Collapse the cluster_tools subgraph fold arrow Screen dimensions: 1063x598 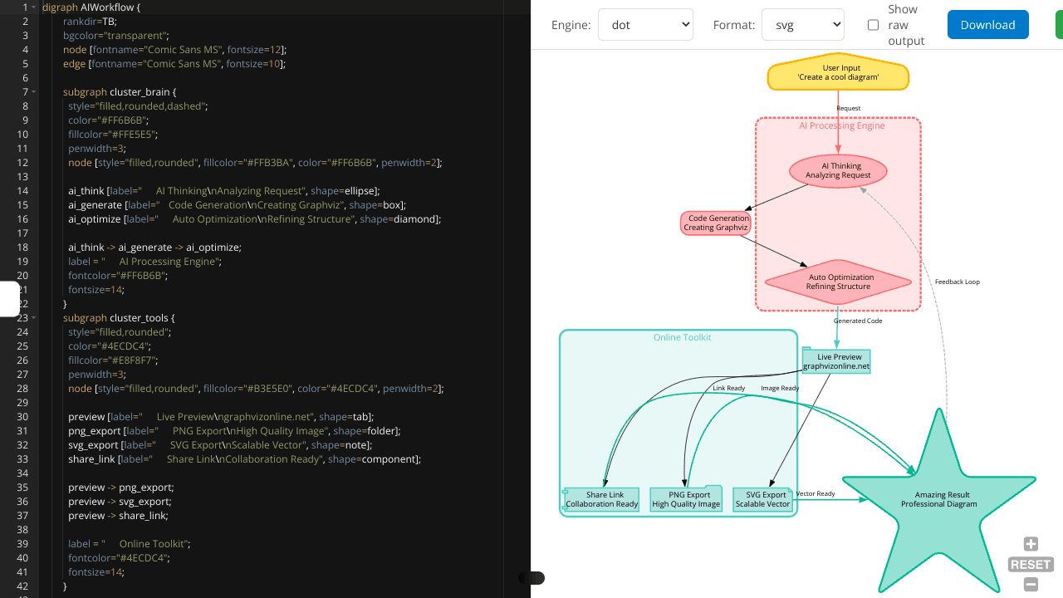[x=33, y=317]
